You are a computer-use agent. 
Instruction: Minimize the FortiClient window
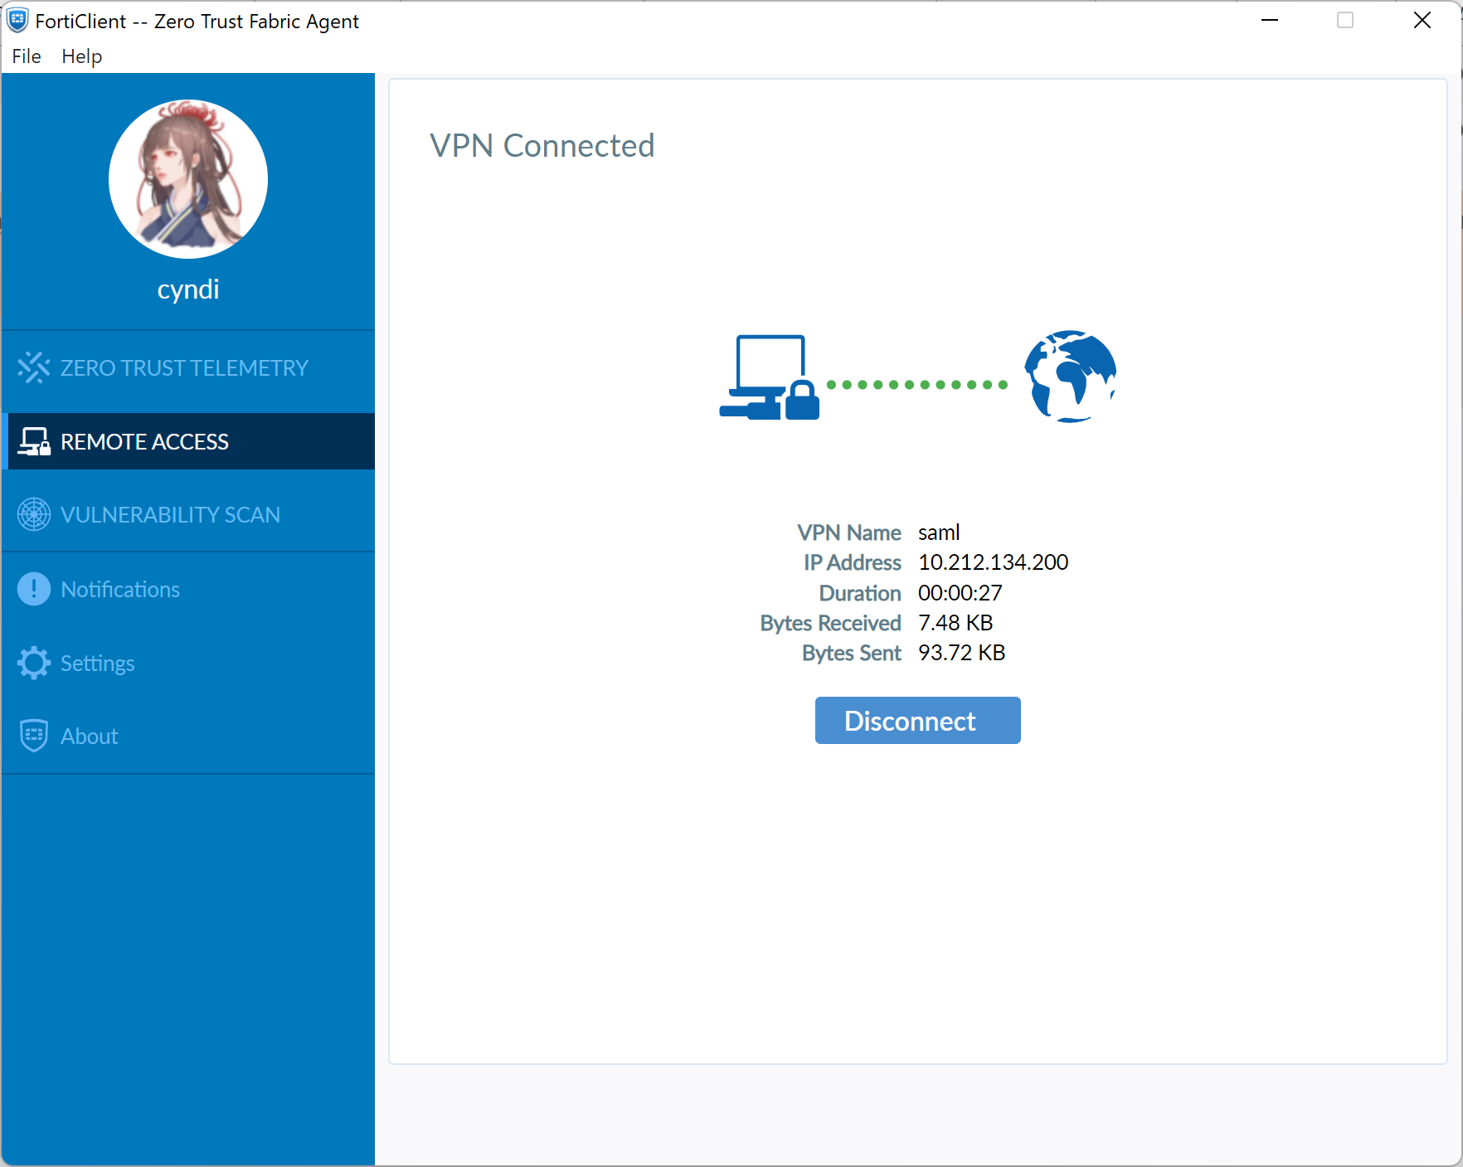point(1269,20)
